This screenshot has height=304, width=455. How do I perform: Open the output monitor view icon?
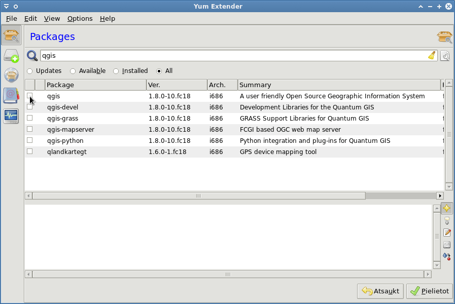click(x=11, y=116)
